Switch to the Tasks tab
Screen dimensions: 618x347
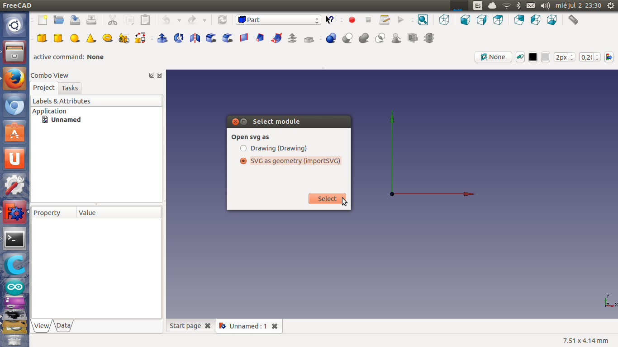tap(70, 88)
